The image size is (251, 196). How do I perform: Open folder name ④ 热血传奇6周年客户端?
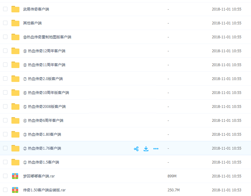(43, 121)
